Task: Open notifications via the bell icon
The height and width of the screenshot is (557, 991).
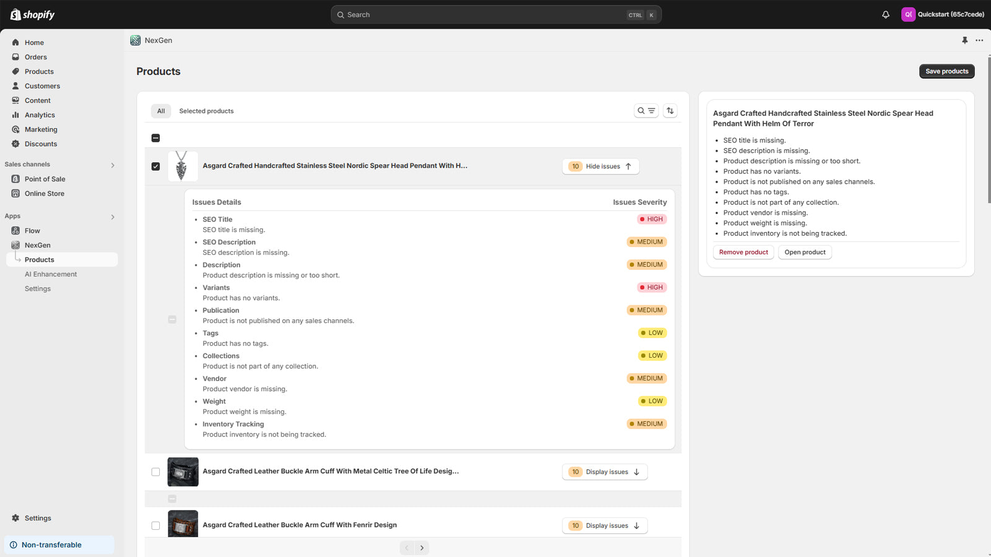Action: (x=886, y=14)
